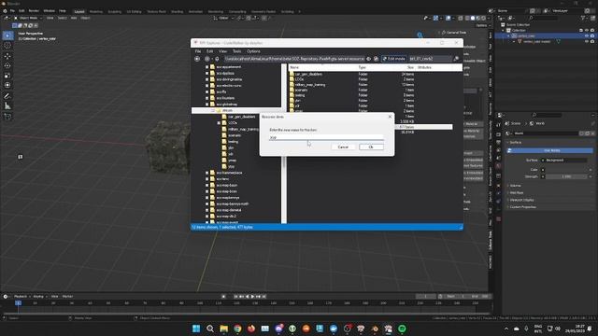Image resolution: width=598 pixels, height=336 pixels.
Task: Open Firefox from taskbar
Action: coord(251,329)
